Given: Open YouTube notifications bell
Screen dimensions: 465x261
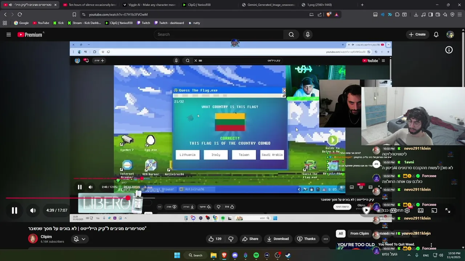Looking at the screenshot, I should click(436, 34).
